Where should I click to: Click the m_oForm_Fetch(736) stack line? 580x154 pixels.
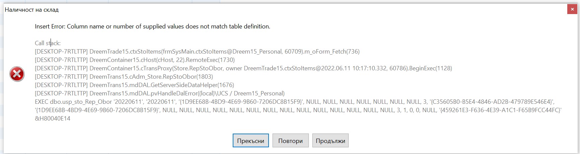pos(197,52)
